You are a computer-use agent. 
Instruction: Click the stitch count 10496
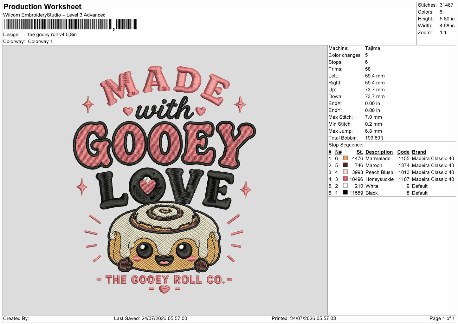click(x=356, y=179)
